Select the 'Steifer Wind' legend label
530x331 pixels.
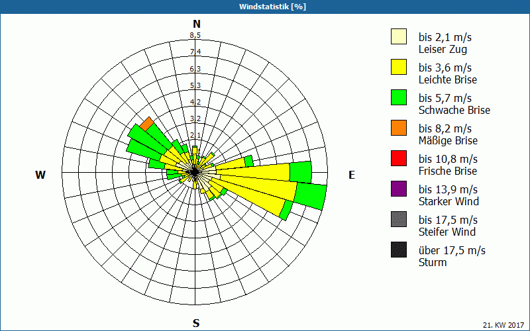[x=447, y=232]
